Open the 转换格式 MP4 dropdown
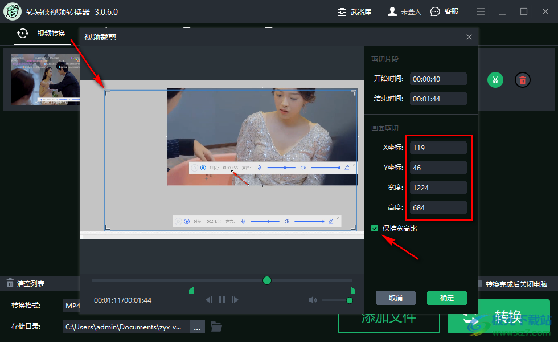This screenshot has width=558, height=342. coord(72,306)
